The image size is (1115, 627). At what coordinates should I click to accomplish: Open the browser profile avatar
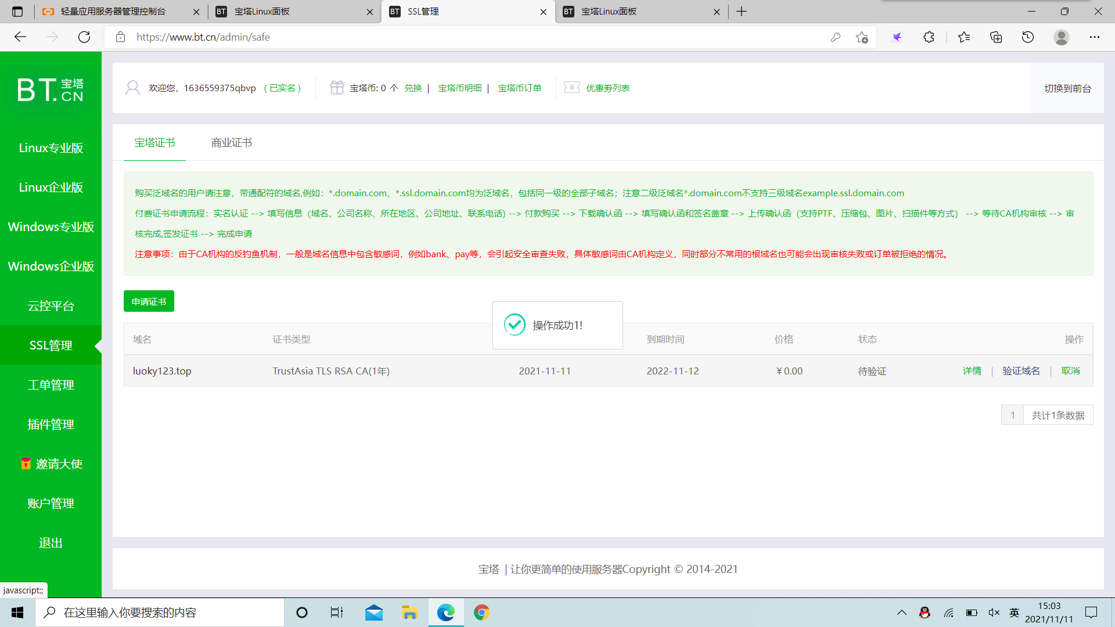click(1062, 37)
